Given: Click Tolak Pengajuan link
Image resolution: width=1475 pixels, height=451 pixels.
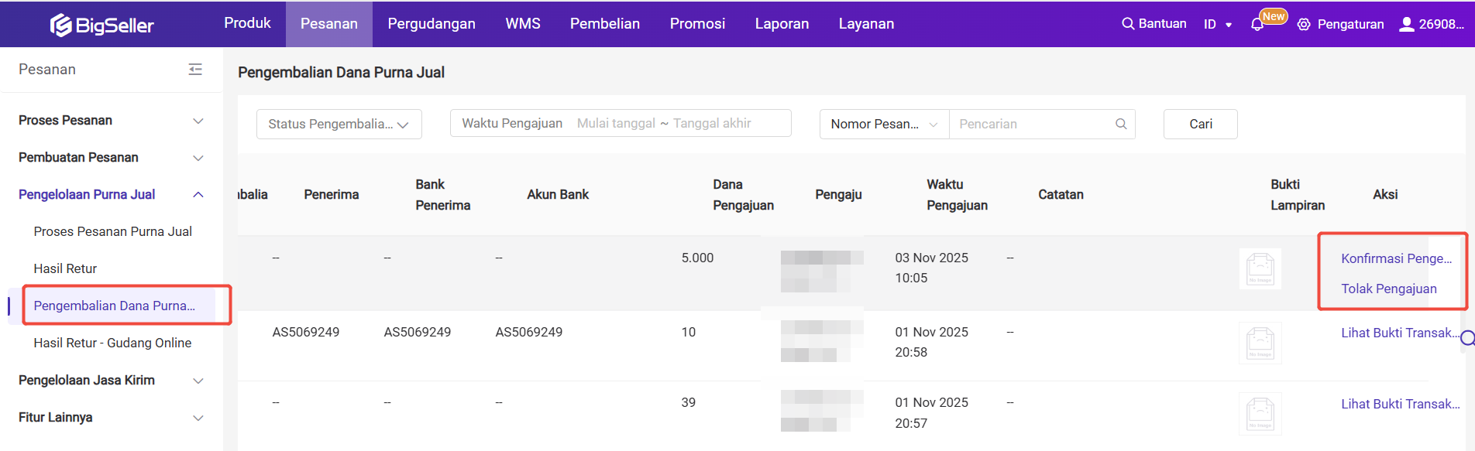Looking at the screenshot, I should coord(1388,289).
